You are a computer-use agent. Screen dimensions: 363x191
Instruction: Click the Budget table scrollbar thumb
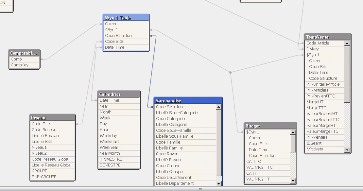pyautogui.click(x=293, y=143)
